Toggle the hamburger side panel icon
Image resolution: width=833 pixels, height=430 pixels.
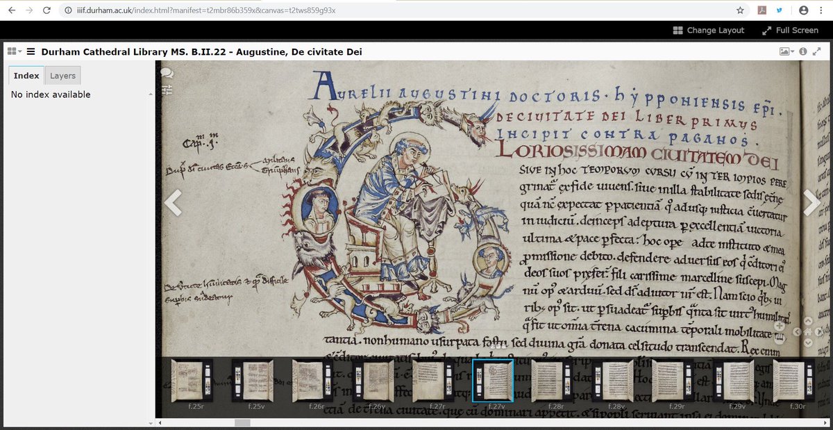click(x=31, y=51)
